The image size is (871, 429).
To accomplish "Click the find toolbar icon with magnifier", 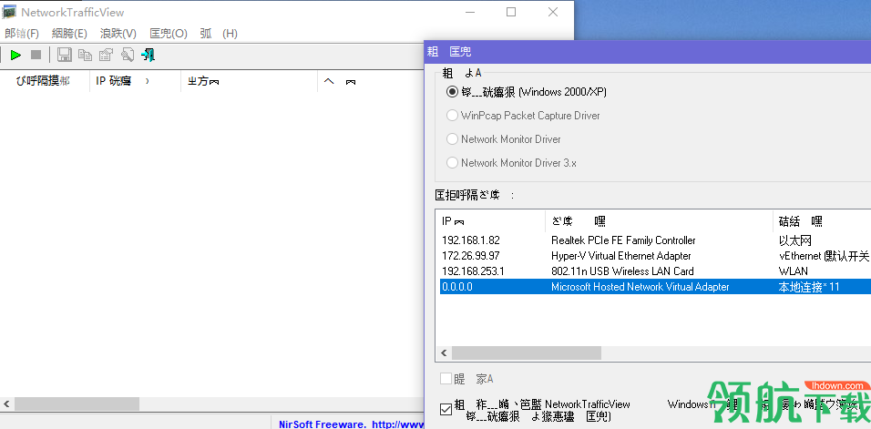I will pyautogui.click(x=128, y=55).
